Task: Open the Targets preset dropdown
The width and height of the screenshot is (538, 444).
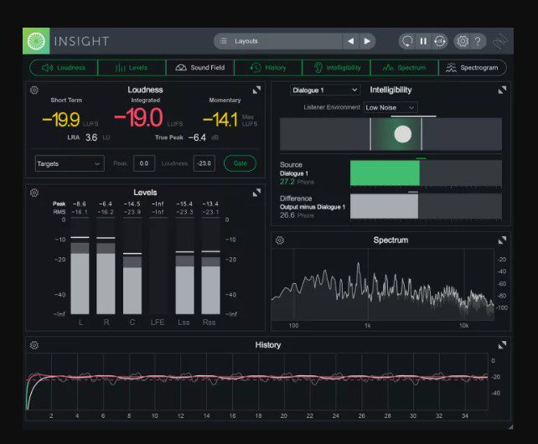Action: pyautogui.click(x=70, y=163)
